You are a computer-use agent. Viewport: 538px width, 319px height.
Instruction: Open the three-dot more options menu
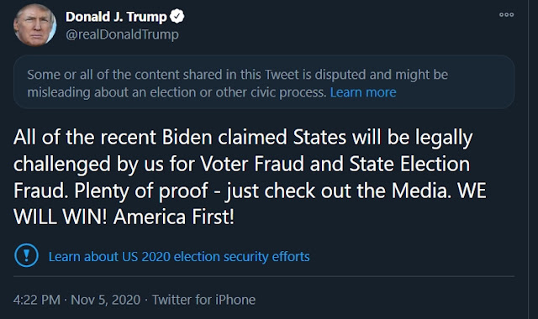pyautogui.click(x=506, y=15)
